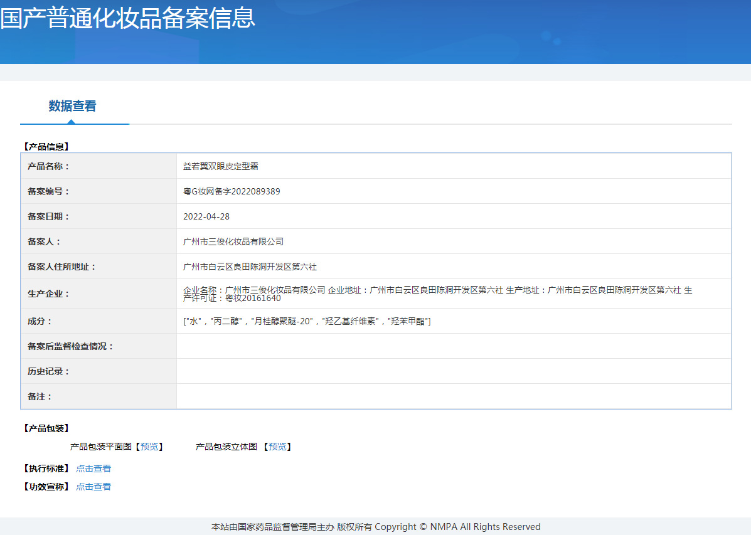The image size is (751, 535).
Task: Click the 备案编号 value 粤G妆网备字2022089389
Action: click(x=232, y=191)
